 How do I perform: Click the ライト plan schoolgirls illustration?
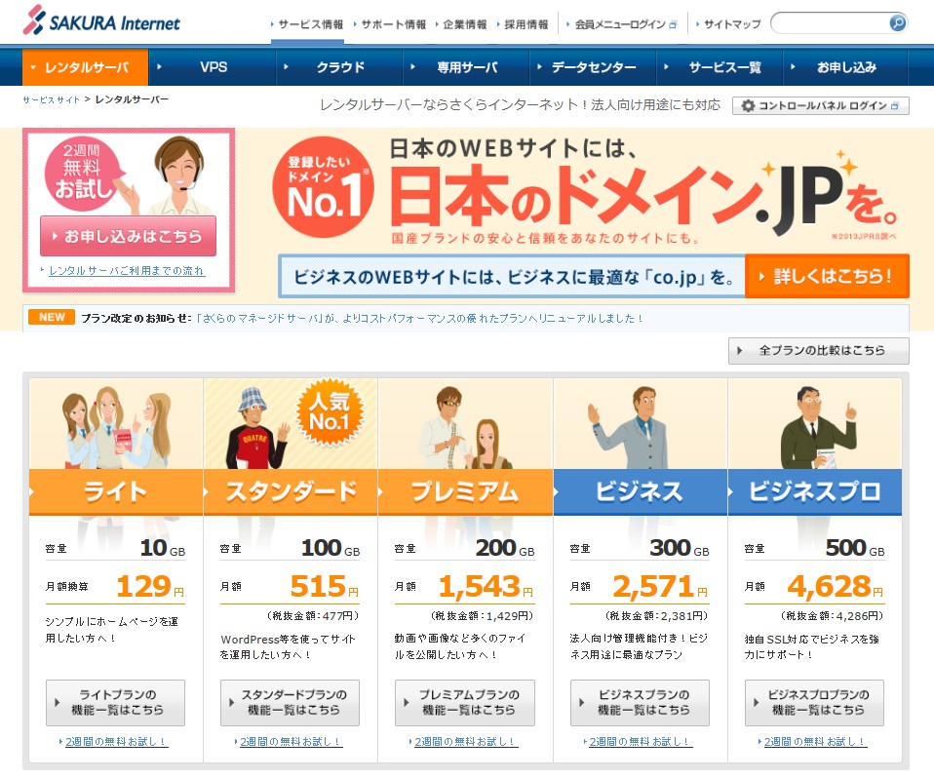(117, 427)
